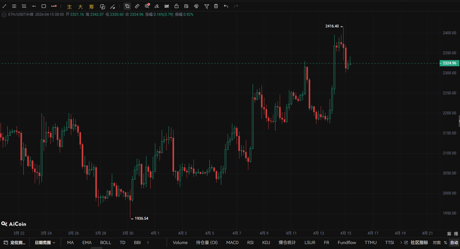Screen dimensions: 460x249
Task: Choose the rectangle shape tool
Action: [x=44, y=6]
